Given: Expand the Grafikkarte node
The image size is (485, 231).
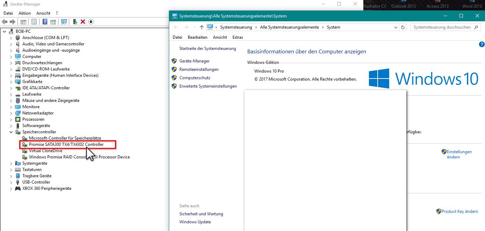Looking at the screenshot, I should click(11, 82).
